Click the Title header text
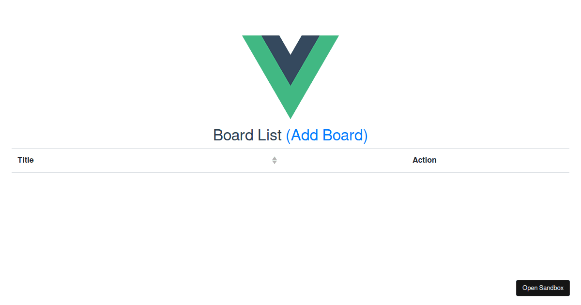Image resolution: width=581 pixels, height=305 pixels. point(26,160)
